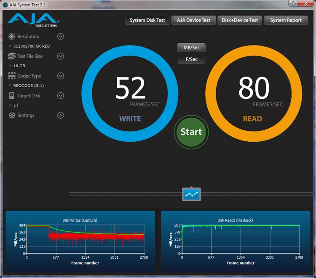Switch to System Disk Test tab
Viewport: 316px width, 278px height.
point(147,20)
